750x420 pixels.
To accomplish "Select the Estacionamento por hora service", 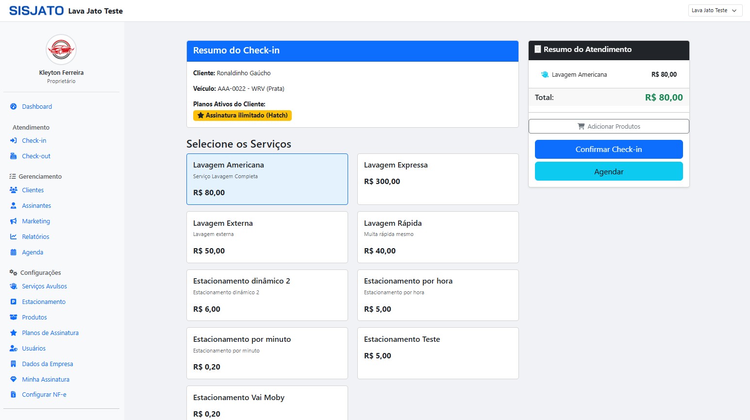I will tap(437, 295).
